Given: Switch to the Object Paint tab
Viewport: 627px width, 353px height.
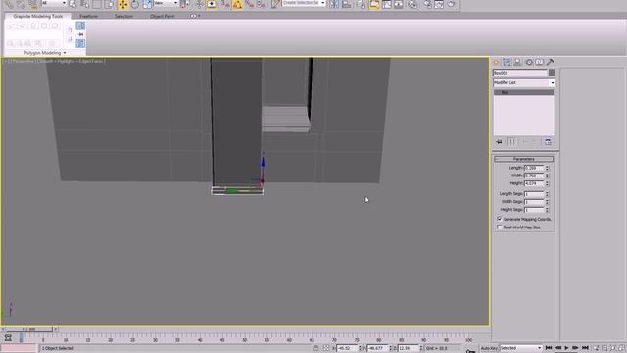Looking at the screenshot, I should 162,16.
